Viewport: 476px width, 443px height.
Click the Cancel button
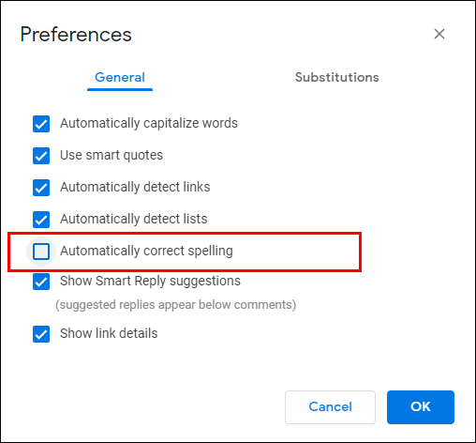[330, 407]
